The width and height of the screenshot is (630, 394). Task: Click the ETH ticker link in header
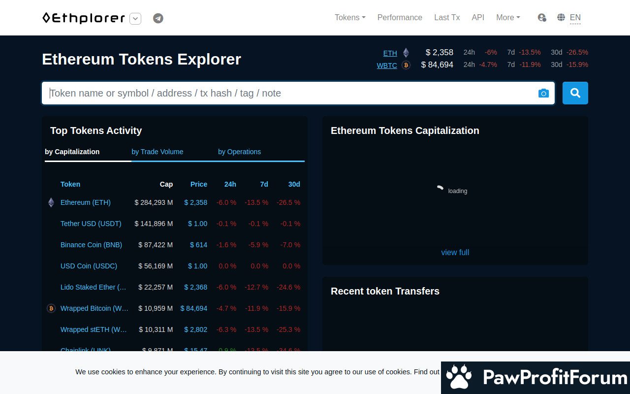click(390, 53)
